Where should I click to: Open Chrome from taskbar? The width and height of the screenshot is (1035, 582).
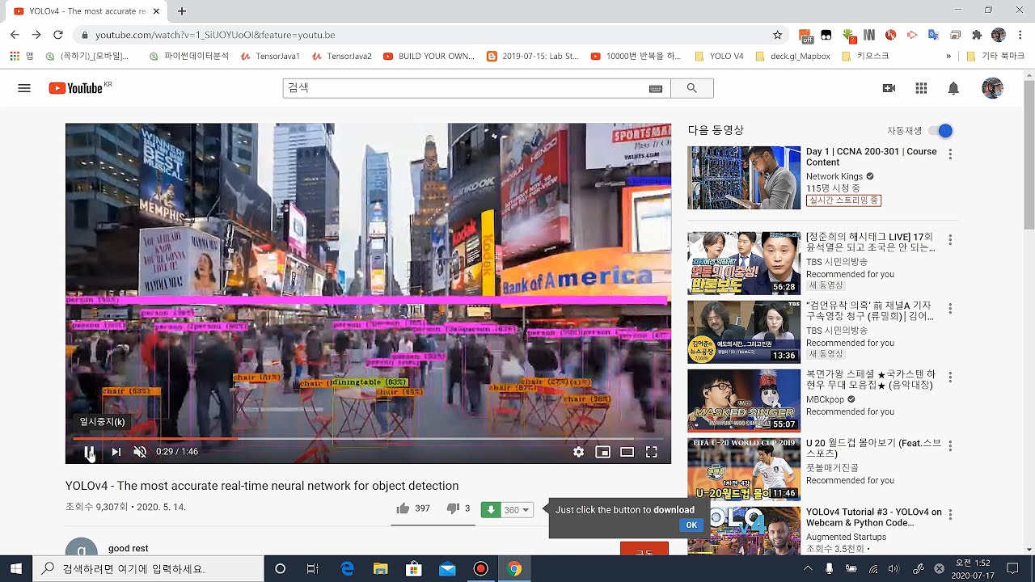pos(513,569)
